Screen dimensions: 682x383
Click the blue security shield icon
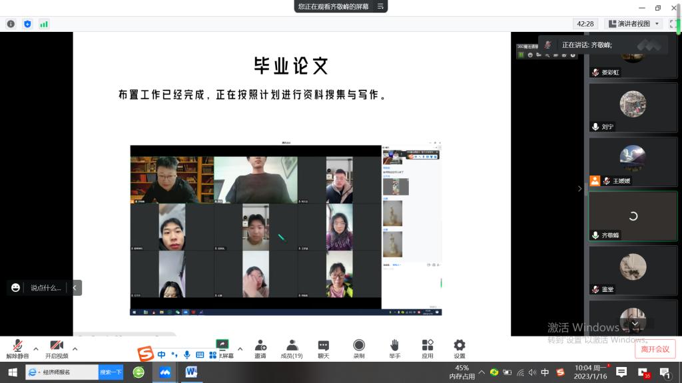27,24
